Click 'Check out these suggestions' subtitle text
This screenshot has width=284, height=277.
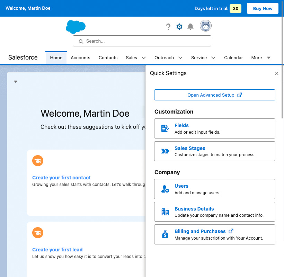click(x=93, y=127)
